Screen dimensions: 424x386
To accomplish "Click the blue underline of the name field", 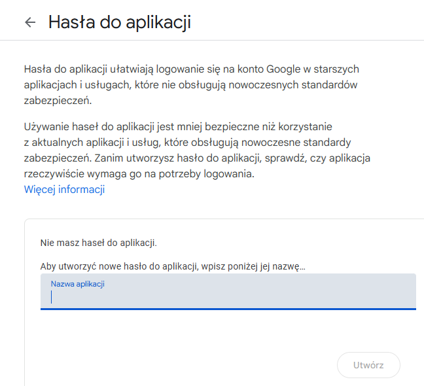I will 228,308.
